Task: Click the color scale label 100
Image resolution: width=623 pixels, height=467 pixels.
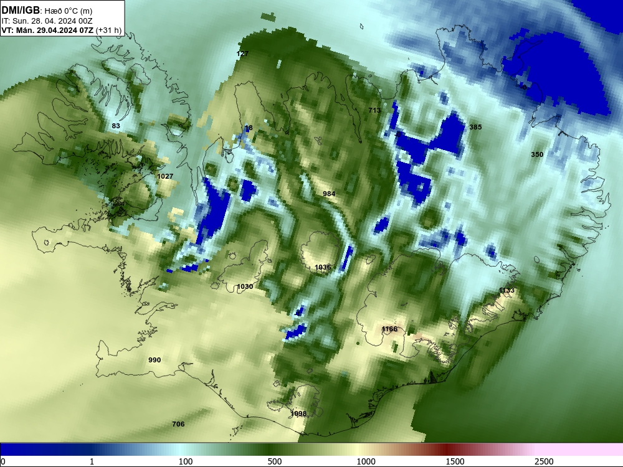Action: [x=186, y=461]
